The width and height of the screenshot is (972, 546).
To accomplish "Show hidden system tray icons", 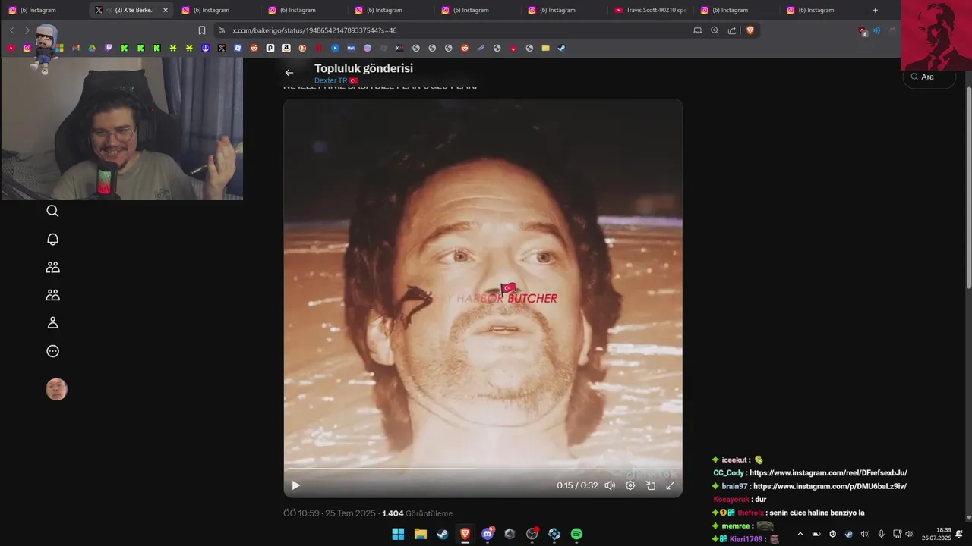I will [x=800, y=534].
